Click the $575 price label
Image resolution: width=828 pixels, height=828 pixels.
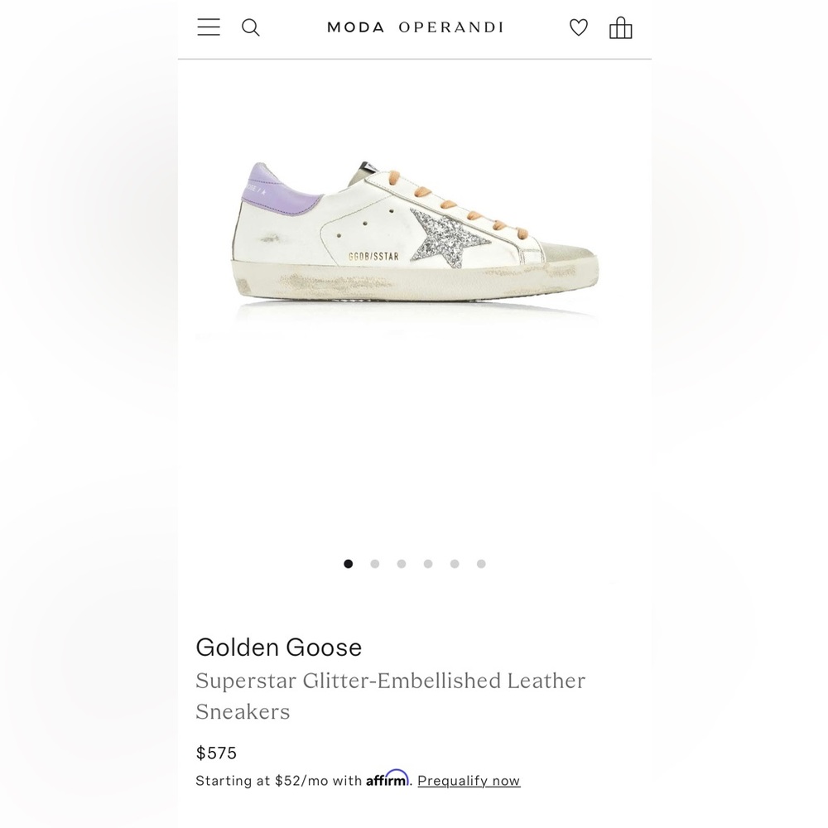(x=215, y=753)
